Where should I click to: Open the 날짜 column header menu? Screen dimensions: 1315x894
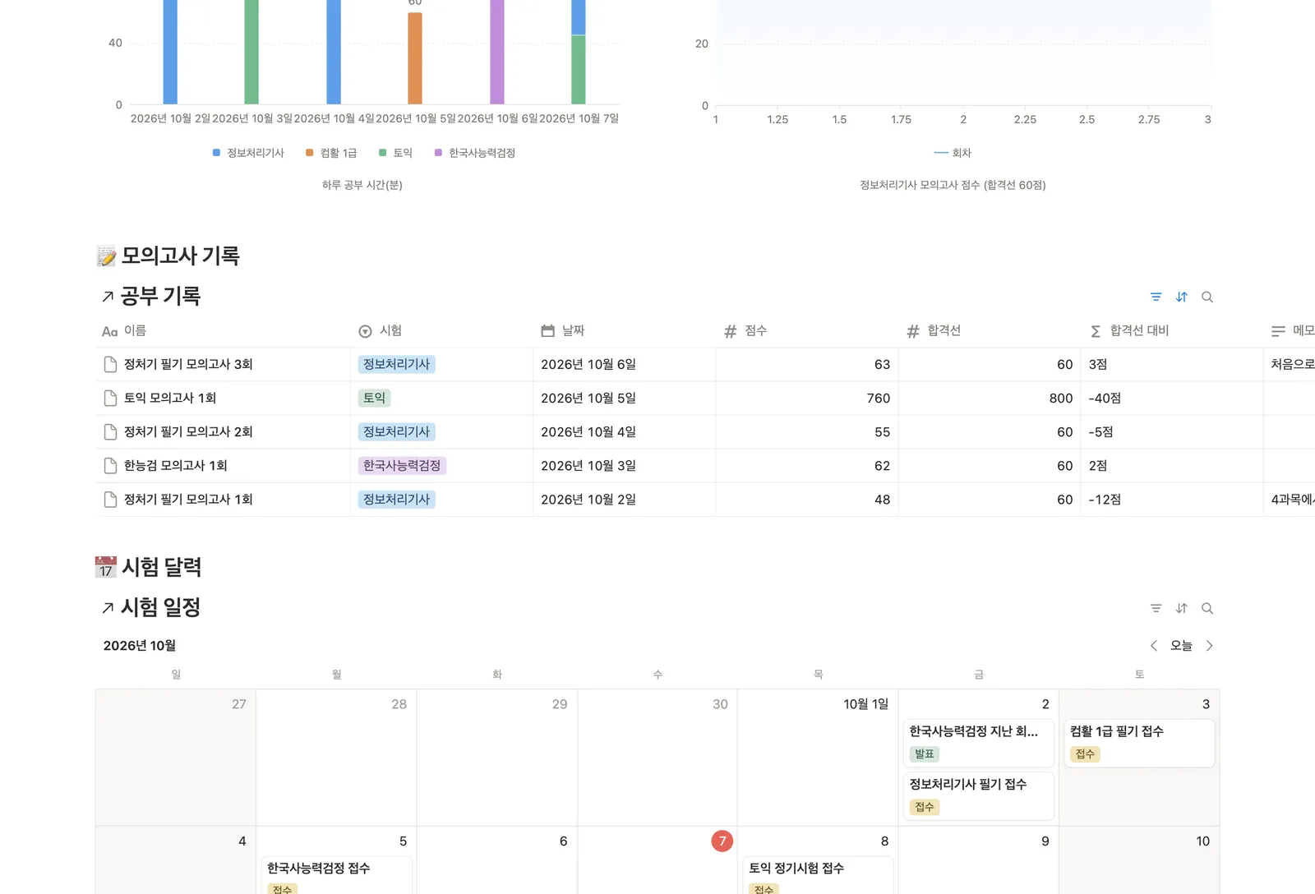[x=624, y=331]
